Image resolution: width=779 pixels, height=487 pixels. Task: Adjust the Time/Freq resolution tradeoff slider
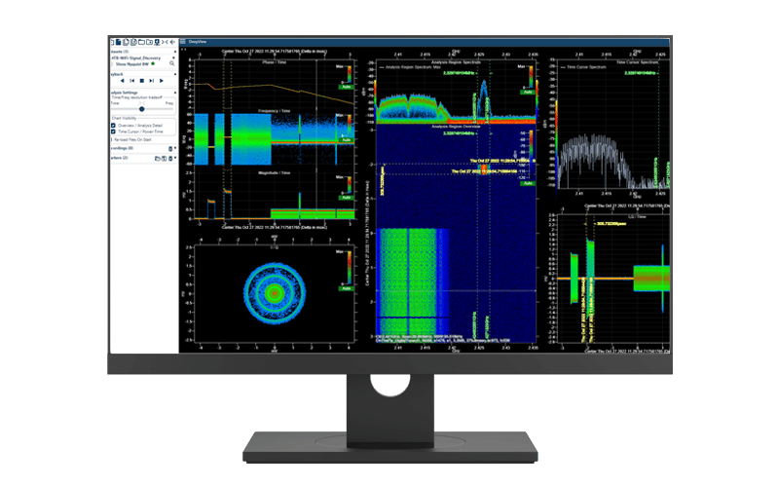[142, 109]
